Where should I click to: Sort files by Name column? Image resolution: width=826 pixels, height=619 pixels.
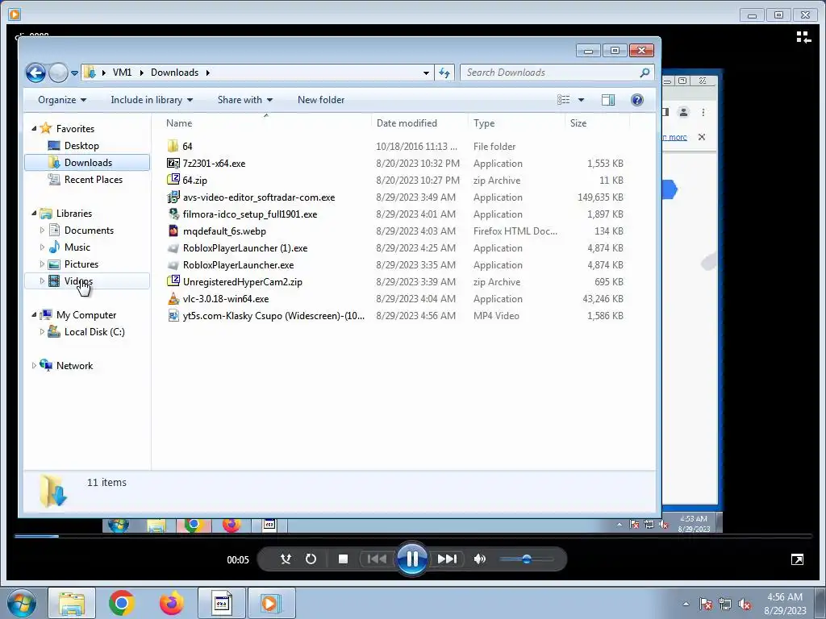click(x=179, y=123)
